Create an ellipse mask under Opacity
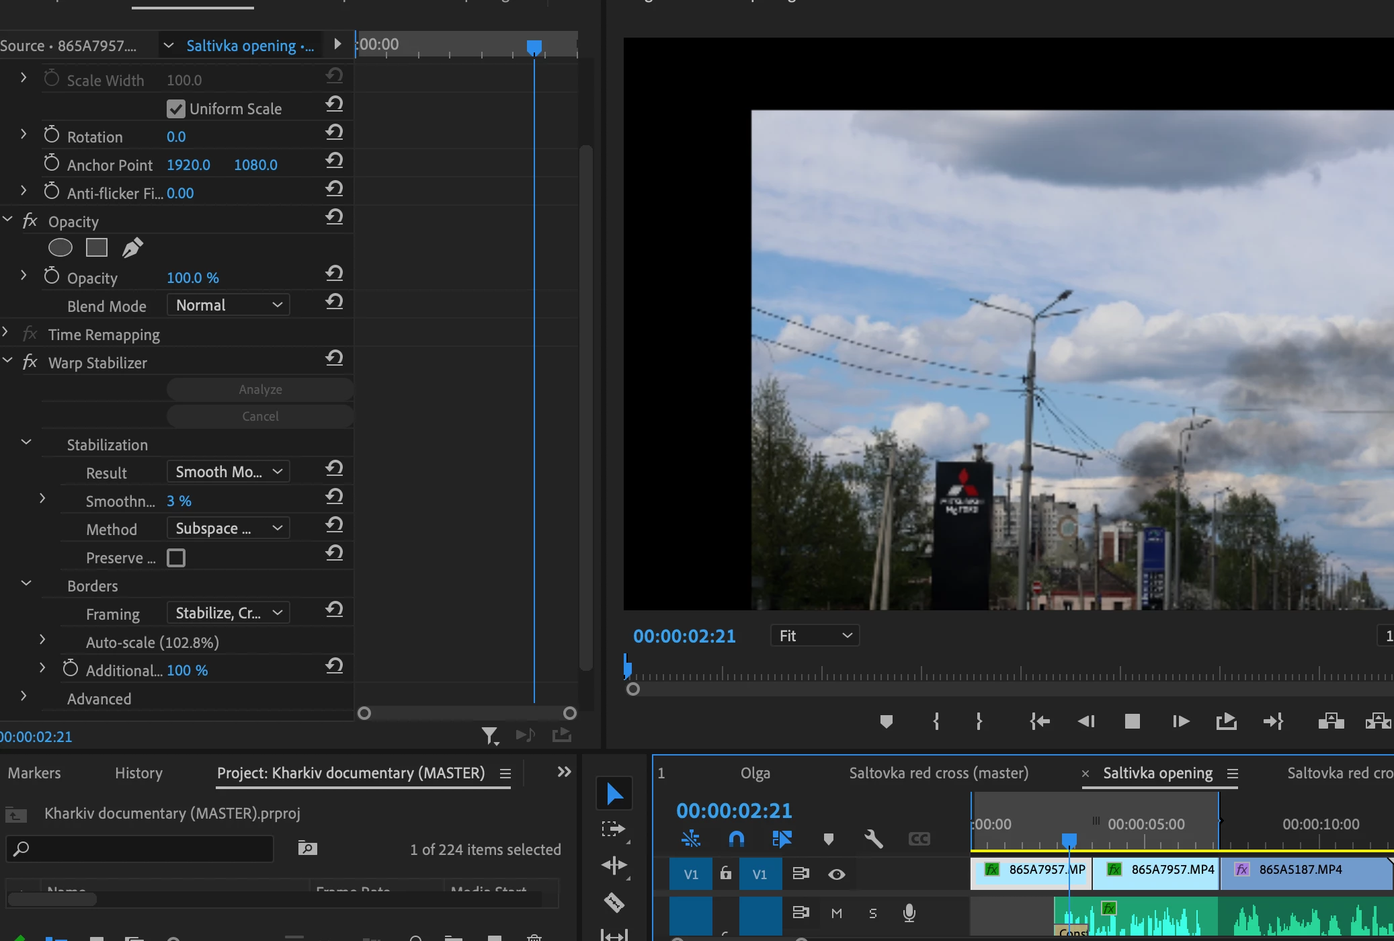 [60, 248]
